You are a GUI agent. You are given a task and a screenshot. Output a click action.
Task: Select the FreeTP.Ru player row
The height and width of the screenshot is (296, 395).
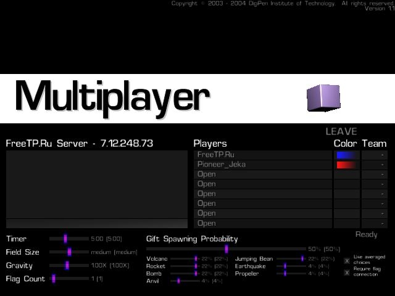(262, 155)
